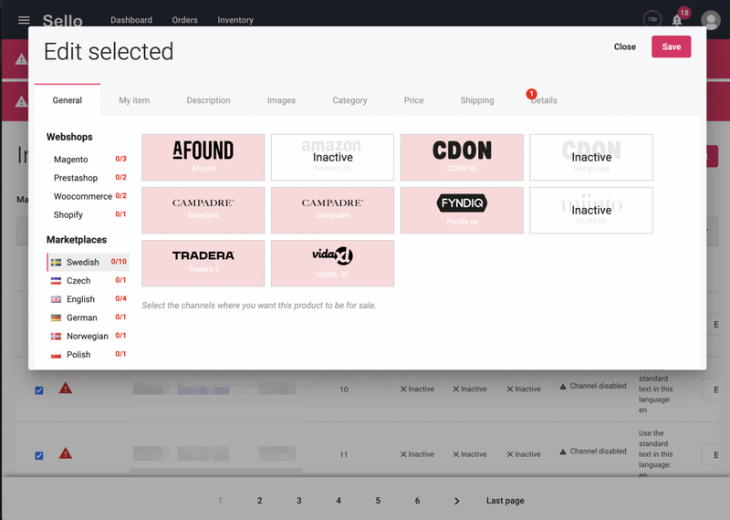730x520 pixels.
Task: Open the Price tab
Action: (414, 100)
